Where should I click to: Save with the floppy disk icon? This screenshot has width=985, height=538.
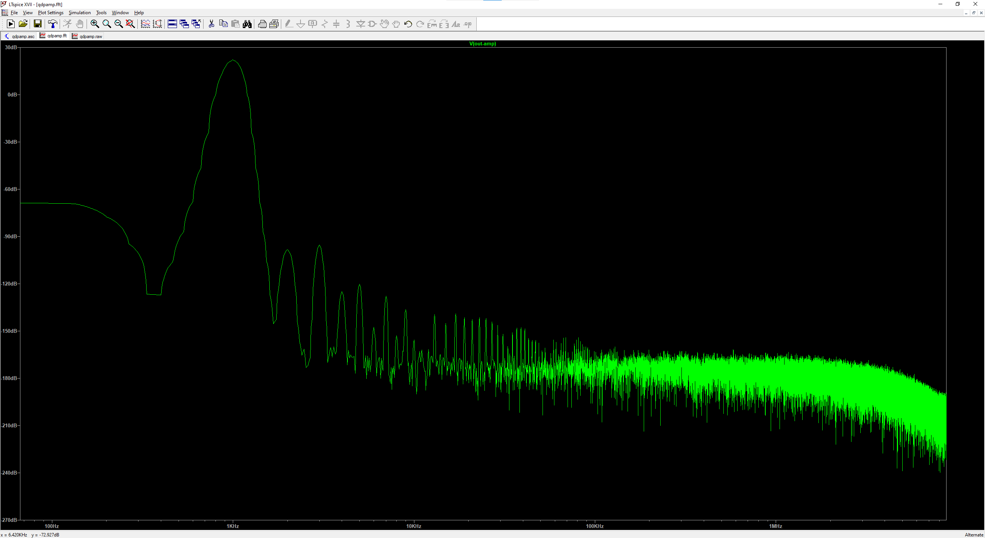38,24
